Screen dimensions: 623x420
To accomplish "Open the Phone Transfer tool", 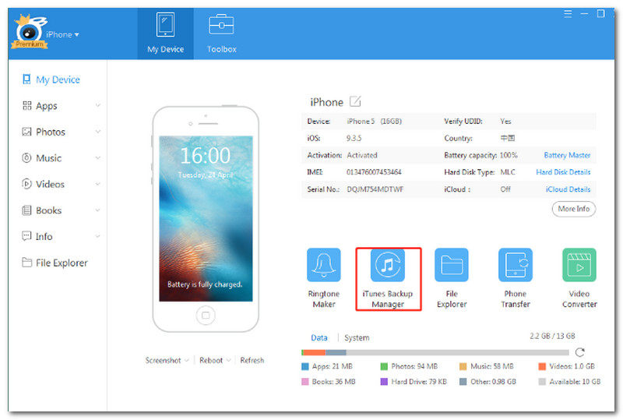I will click(516, 278).
